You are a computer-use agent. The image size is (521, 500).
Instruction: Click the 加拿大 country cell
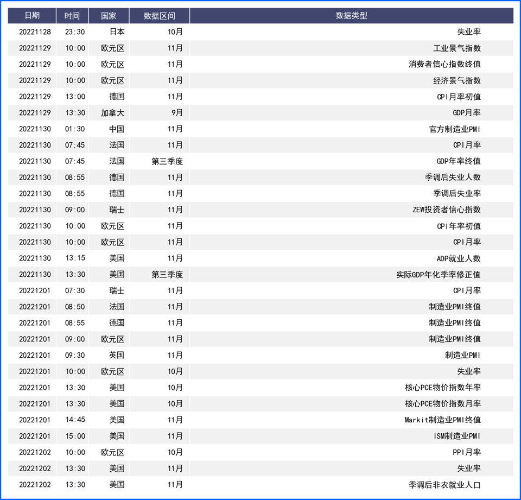point(113,113)
